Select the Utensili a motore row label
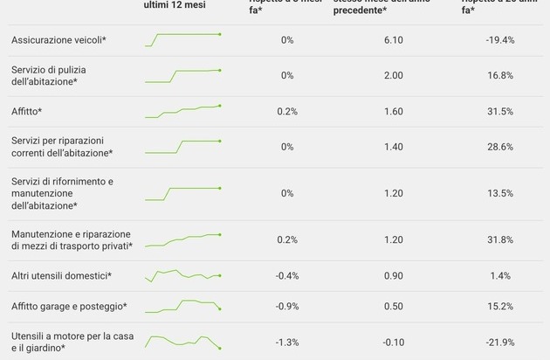 point(69,342)
